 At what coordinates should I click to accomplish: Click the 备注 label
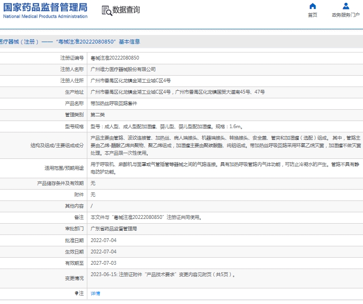(x=79, y=217)
